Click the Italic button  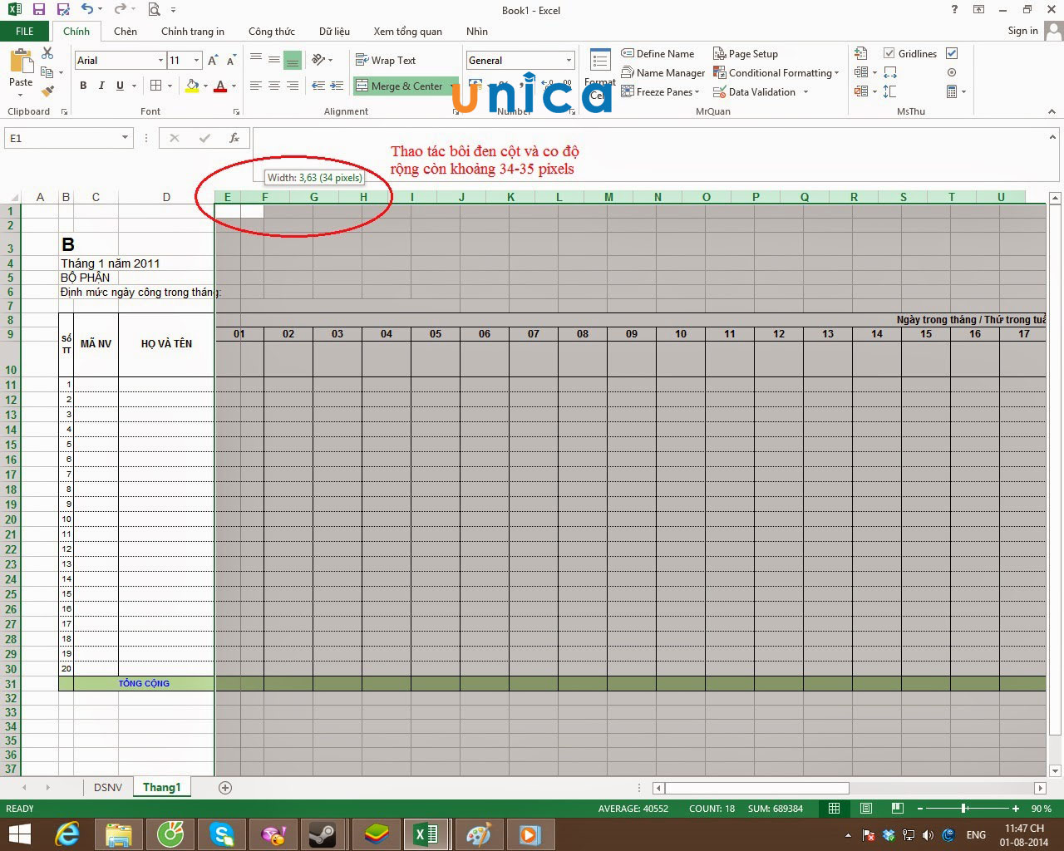[101, 86]
